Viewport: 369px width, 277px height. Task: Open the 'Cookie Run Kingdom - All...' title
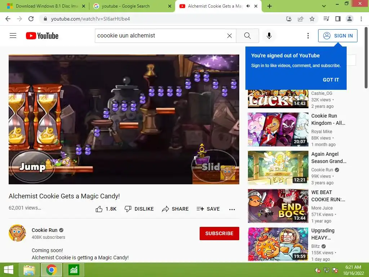[x=328, y=119]
